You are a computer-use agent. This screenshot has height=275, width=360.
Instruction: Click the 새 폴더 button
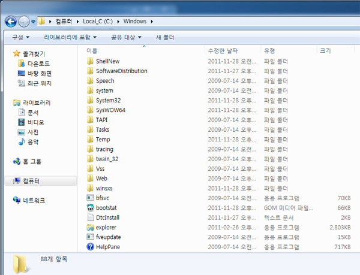click(x=165, y=37)
